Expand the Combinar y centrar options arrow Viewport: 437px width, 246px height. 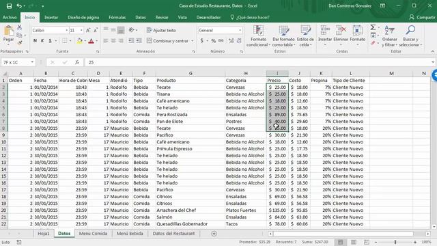coord(193,41)
